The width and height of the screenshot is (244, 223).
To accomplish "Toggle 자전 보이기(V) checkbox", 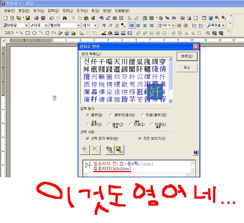I will coord(140,139).
